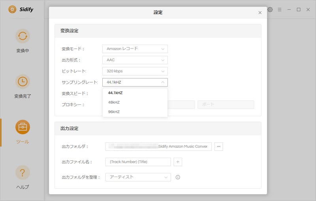Expand the 変換モード Amazon レコード dropdown
316x201 pixels.
click(135, 49)
